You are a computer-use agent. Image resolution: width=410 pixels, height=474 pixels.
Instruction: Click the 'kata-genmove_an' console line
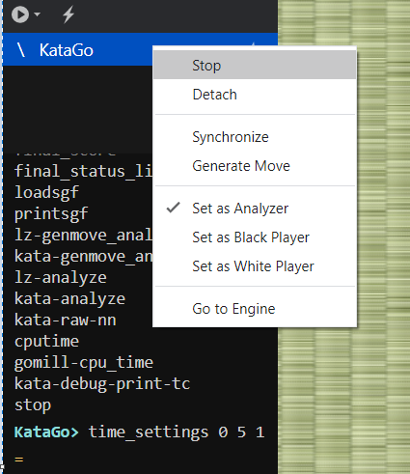pyautogui.click(x=83, y=256)
